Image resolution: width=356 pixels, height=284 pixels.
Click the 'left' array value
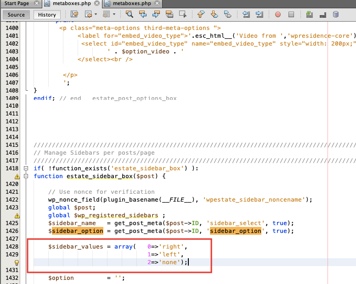170,255
